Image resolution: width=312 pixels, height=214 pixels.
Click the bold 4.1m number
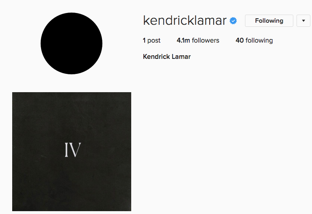(x=183, y=40)
